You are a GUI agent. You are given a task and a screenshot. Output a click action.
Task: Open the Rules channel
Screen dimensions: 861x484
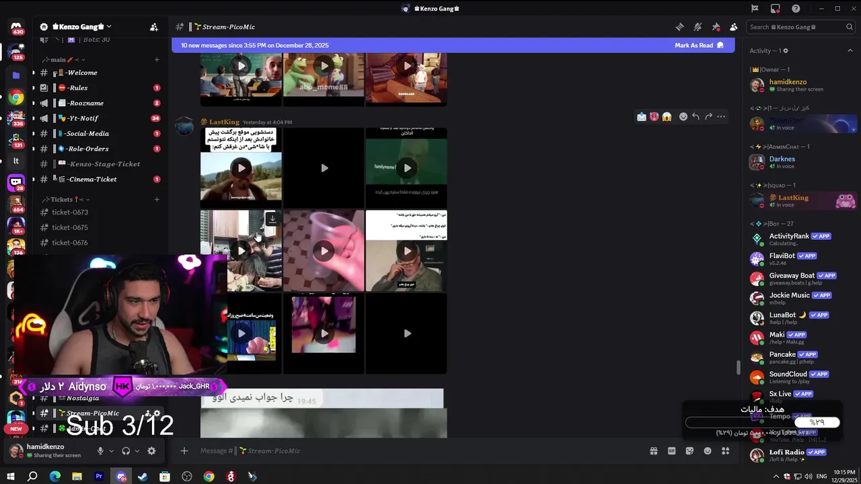click(x=100, y=88)
